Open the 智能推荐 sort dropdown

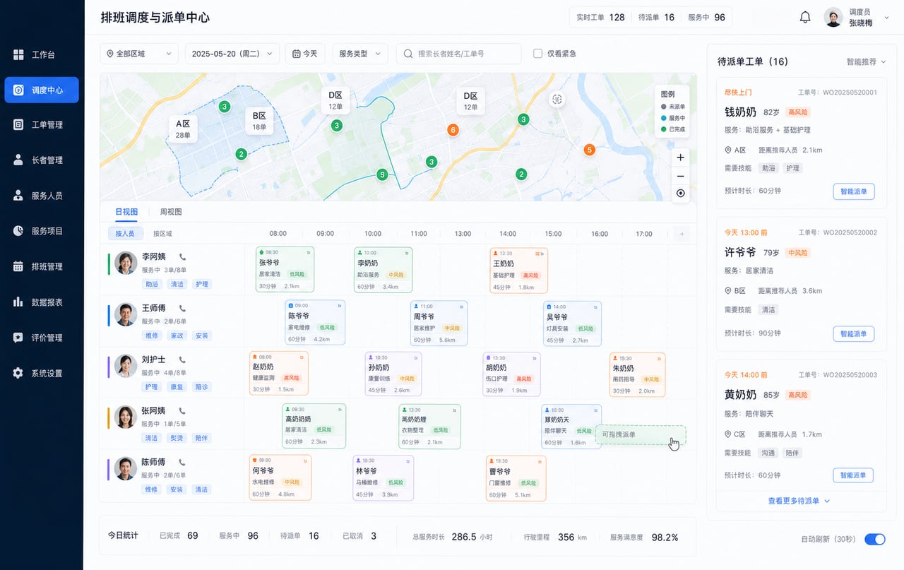click(867, 62)
